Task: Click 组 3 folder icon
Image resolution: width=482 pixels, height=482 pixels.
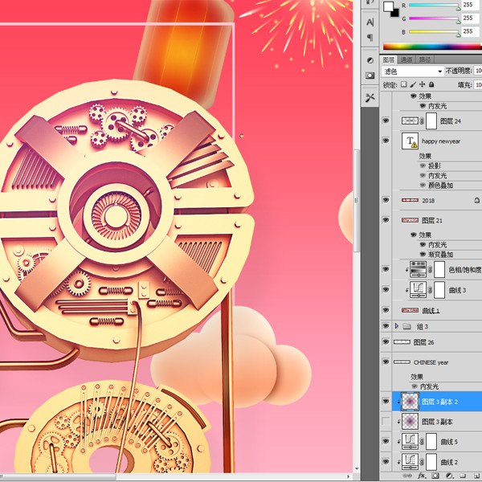Action: [x=407, y=326]
